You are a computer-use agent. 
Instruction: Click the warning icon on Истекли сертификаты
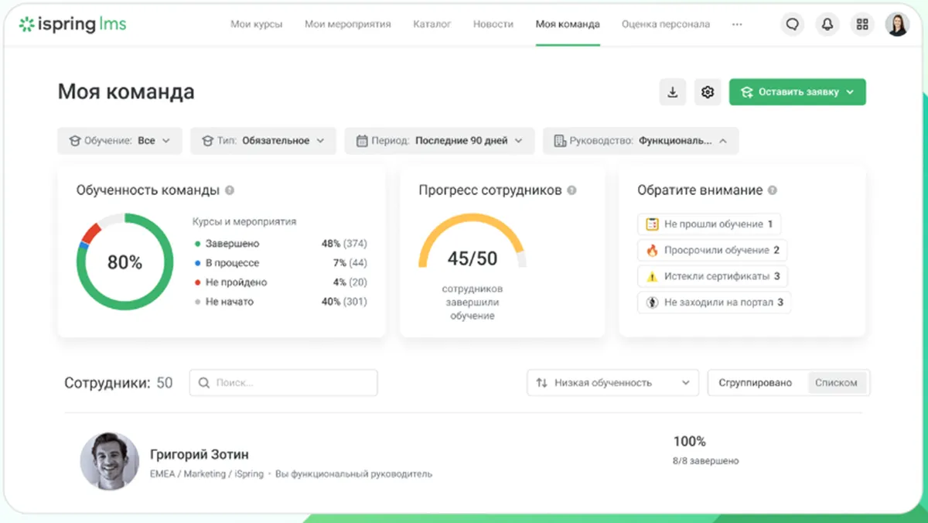coord(652,276)
